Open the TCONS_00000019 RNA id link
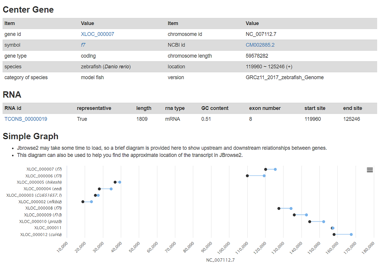The image size is (380, 265). (26, 119)
